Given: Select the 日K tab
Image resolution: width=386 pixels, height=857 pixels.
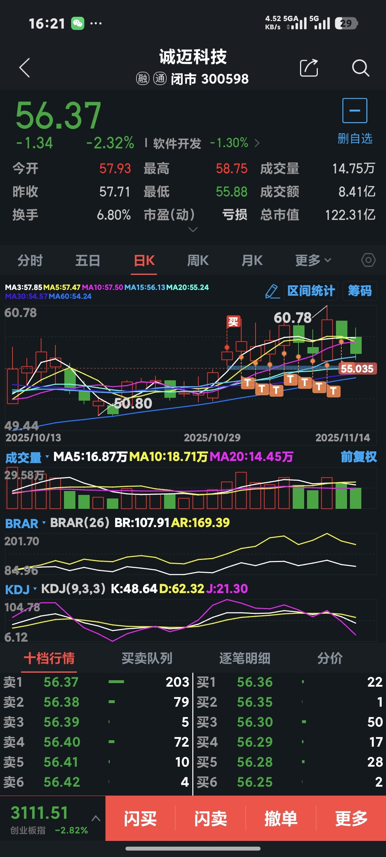Looking at the screenshot, I should tap(144, 260).
